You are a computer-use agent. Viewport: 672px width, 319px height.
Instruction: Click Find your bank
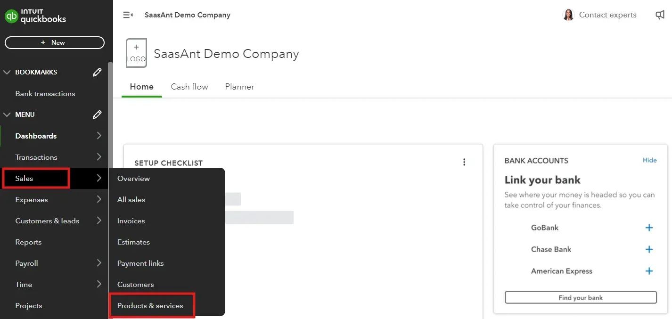pos(581,297)
